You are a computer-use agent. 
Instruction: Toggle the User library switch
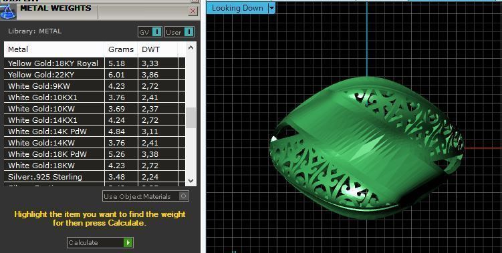tap(179, 32)
